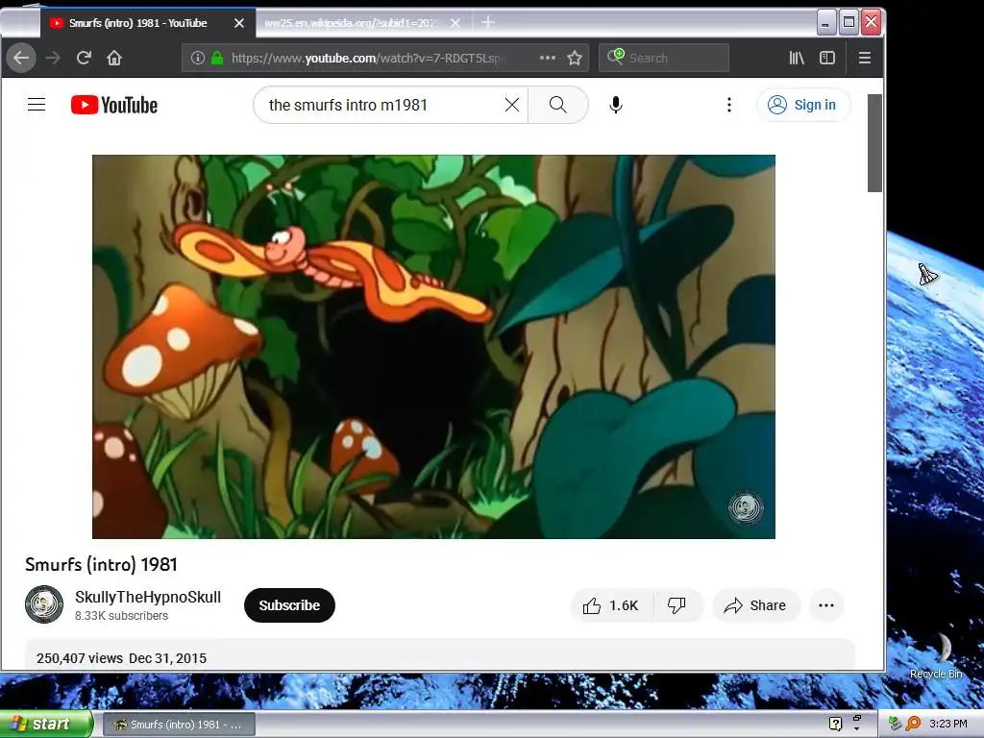The width and height of the screenshot is (984, 738).
Task: Click the orange magnifier tray icon
Action: (913, 724)
